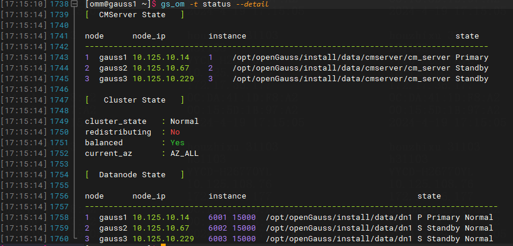Click the Normal value beside cluster_state

[185, 122]
